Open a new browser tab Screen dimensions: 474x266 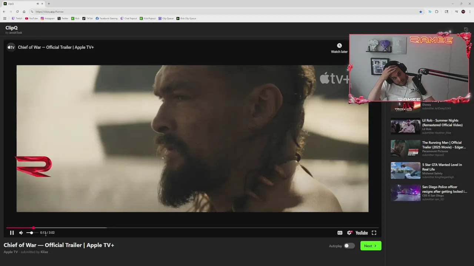49,4
